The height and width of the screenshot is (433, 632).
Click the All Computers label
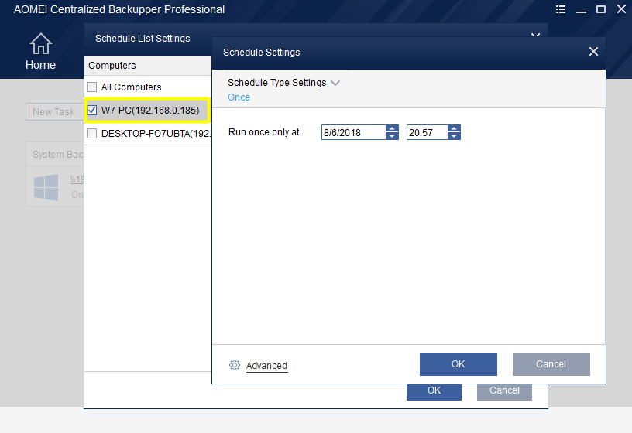point(132,87)
